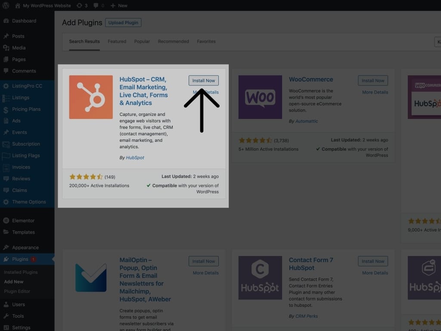441x331 pixels.
Task: Click the WordPress logo in admin bar
Action: point(6,5)
